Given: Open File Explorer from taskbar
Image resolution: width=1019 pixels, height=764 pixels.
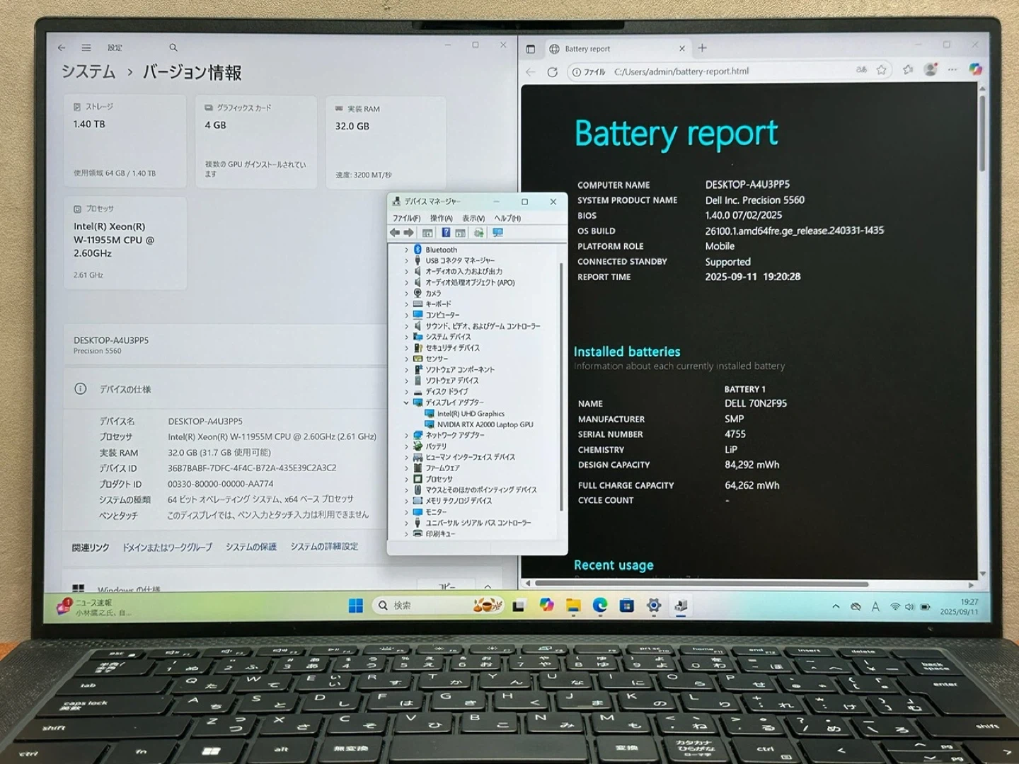Looking at the screenshot, I should click(573, 605).
